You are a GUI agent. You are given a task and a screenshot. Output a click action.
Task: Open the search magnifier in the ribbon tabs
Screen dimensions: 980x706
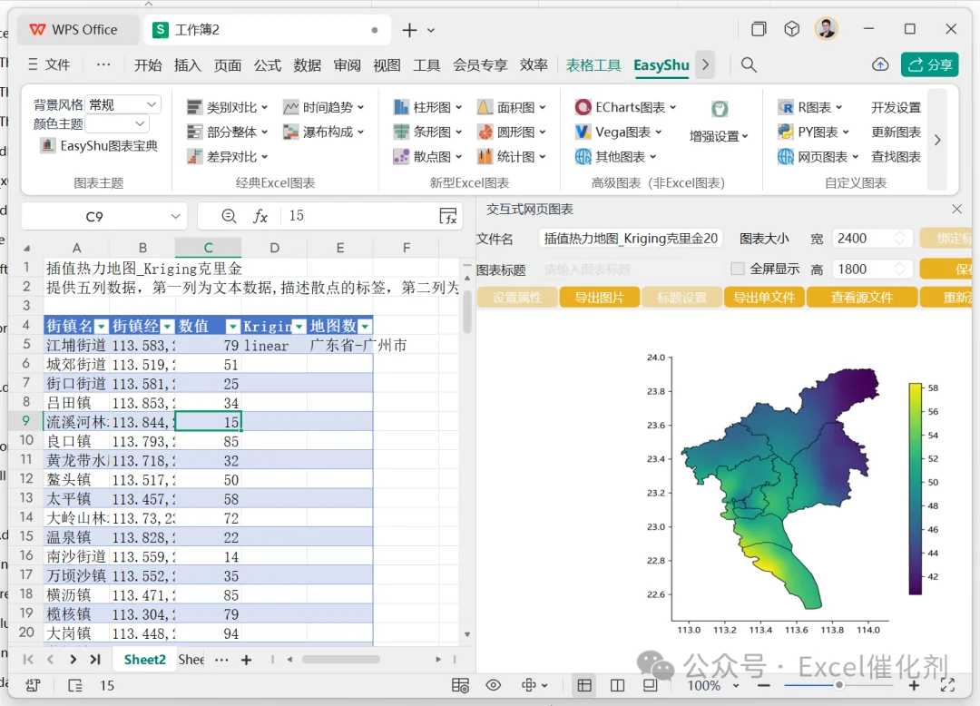click(748, 65)
